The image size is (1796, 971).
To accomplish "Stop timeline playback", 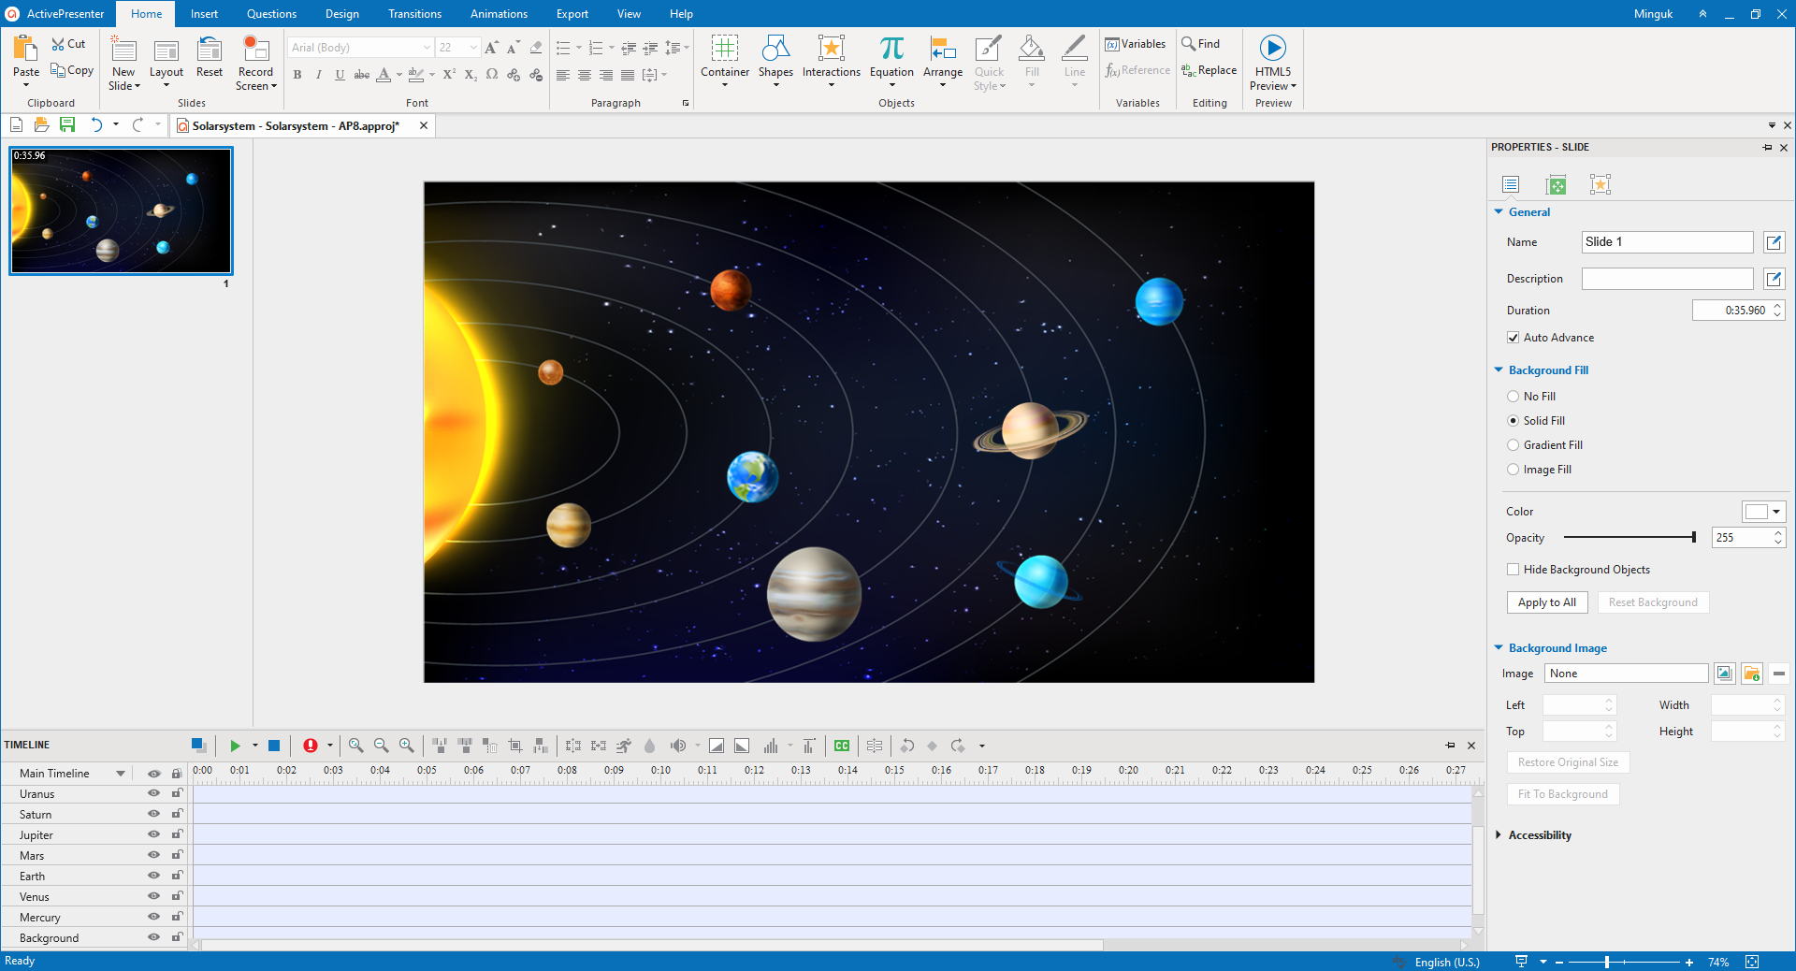I will click(274, 746).
